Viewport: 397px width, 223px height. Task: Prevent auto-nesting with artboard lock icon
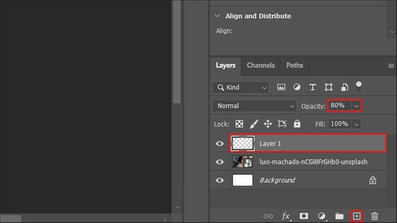tap(282, 123)
